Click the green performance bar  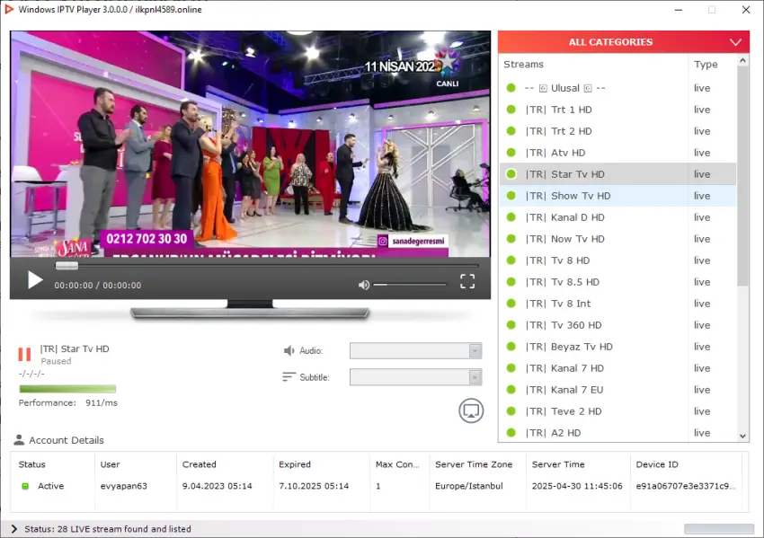coord(67,389)
